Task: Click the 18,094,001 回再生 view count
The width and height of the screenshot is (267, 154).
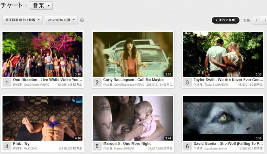Action: [250, 148]
